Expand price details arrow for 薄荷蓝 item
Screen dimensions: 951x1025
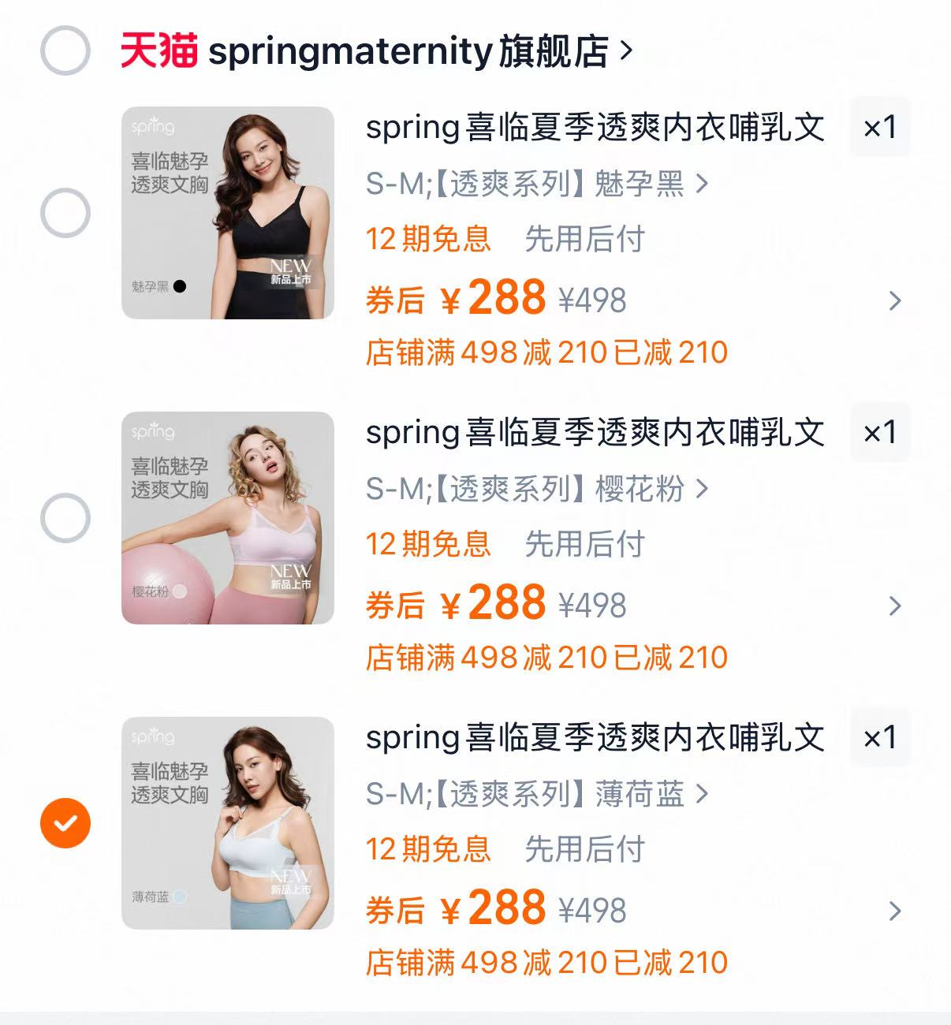[x=895, y=911]
